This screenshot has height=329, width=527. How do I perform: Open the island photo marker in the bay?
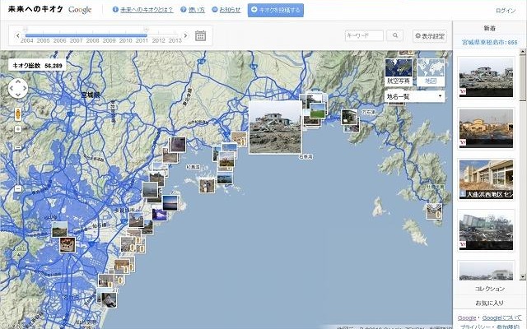pos(207,186)
